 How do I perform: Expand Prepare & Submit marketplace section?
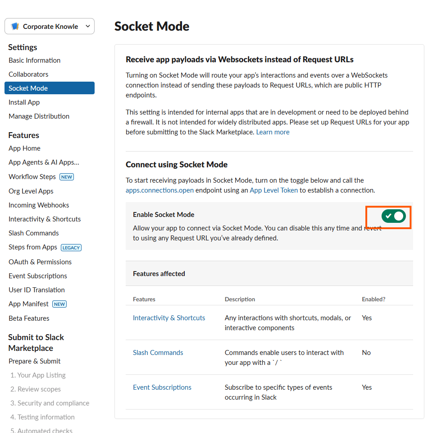[34, 361]
